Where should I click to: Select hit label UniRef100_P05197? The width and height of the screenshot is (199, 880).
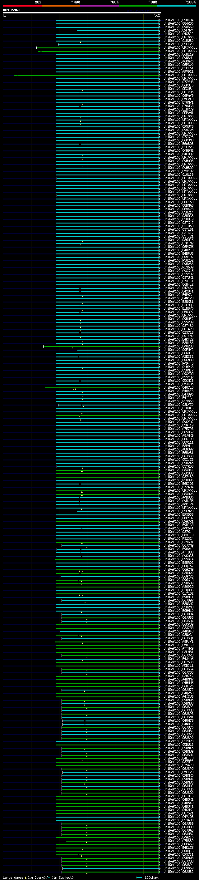(178, 257)
